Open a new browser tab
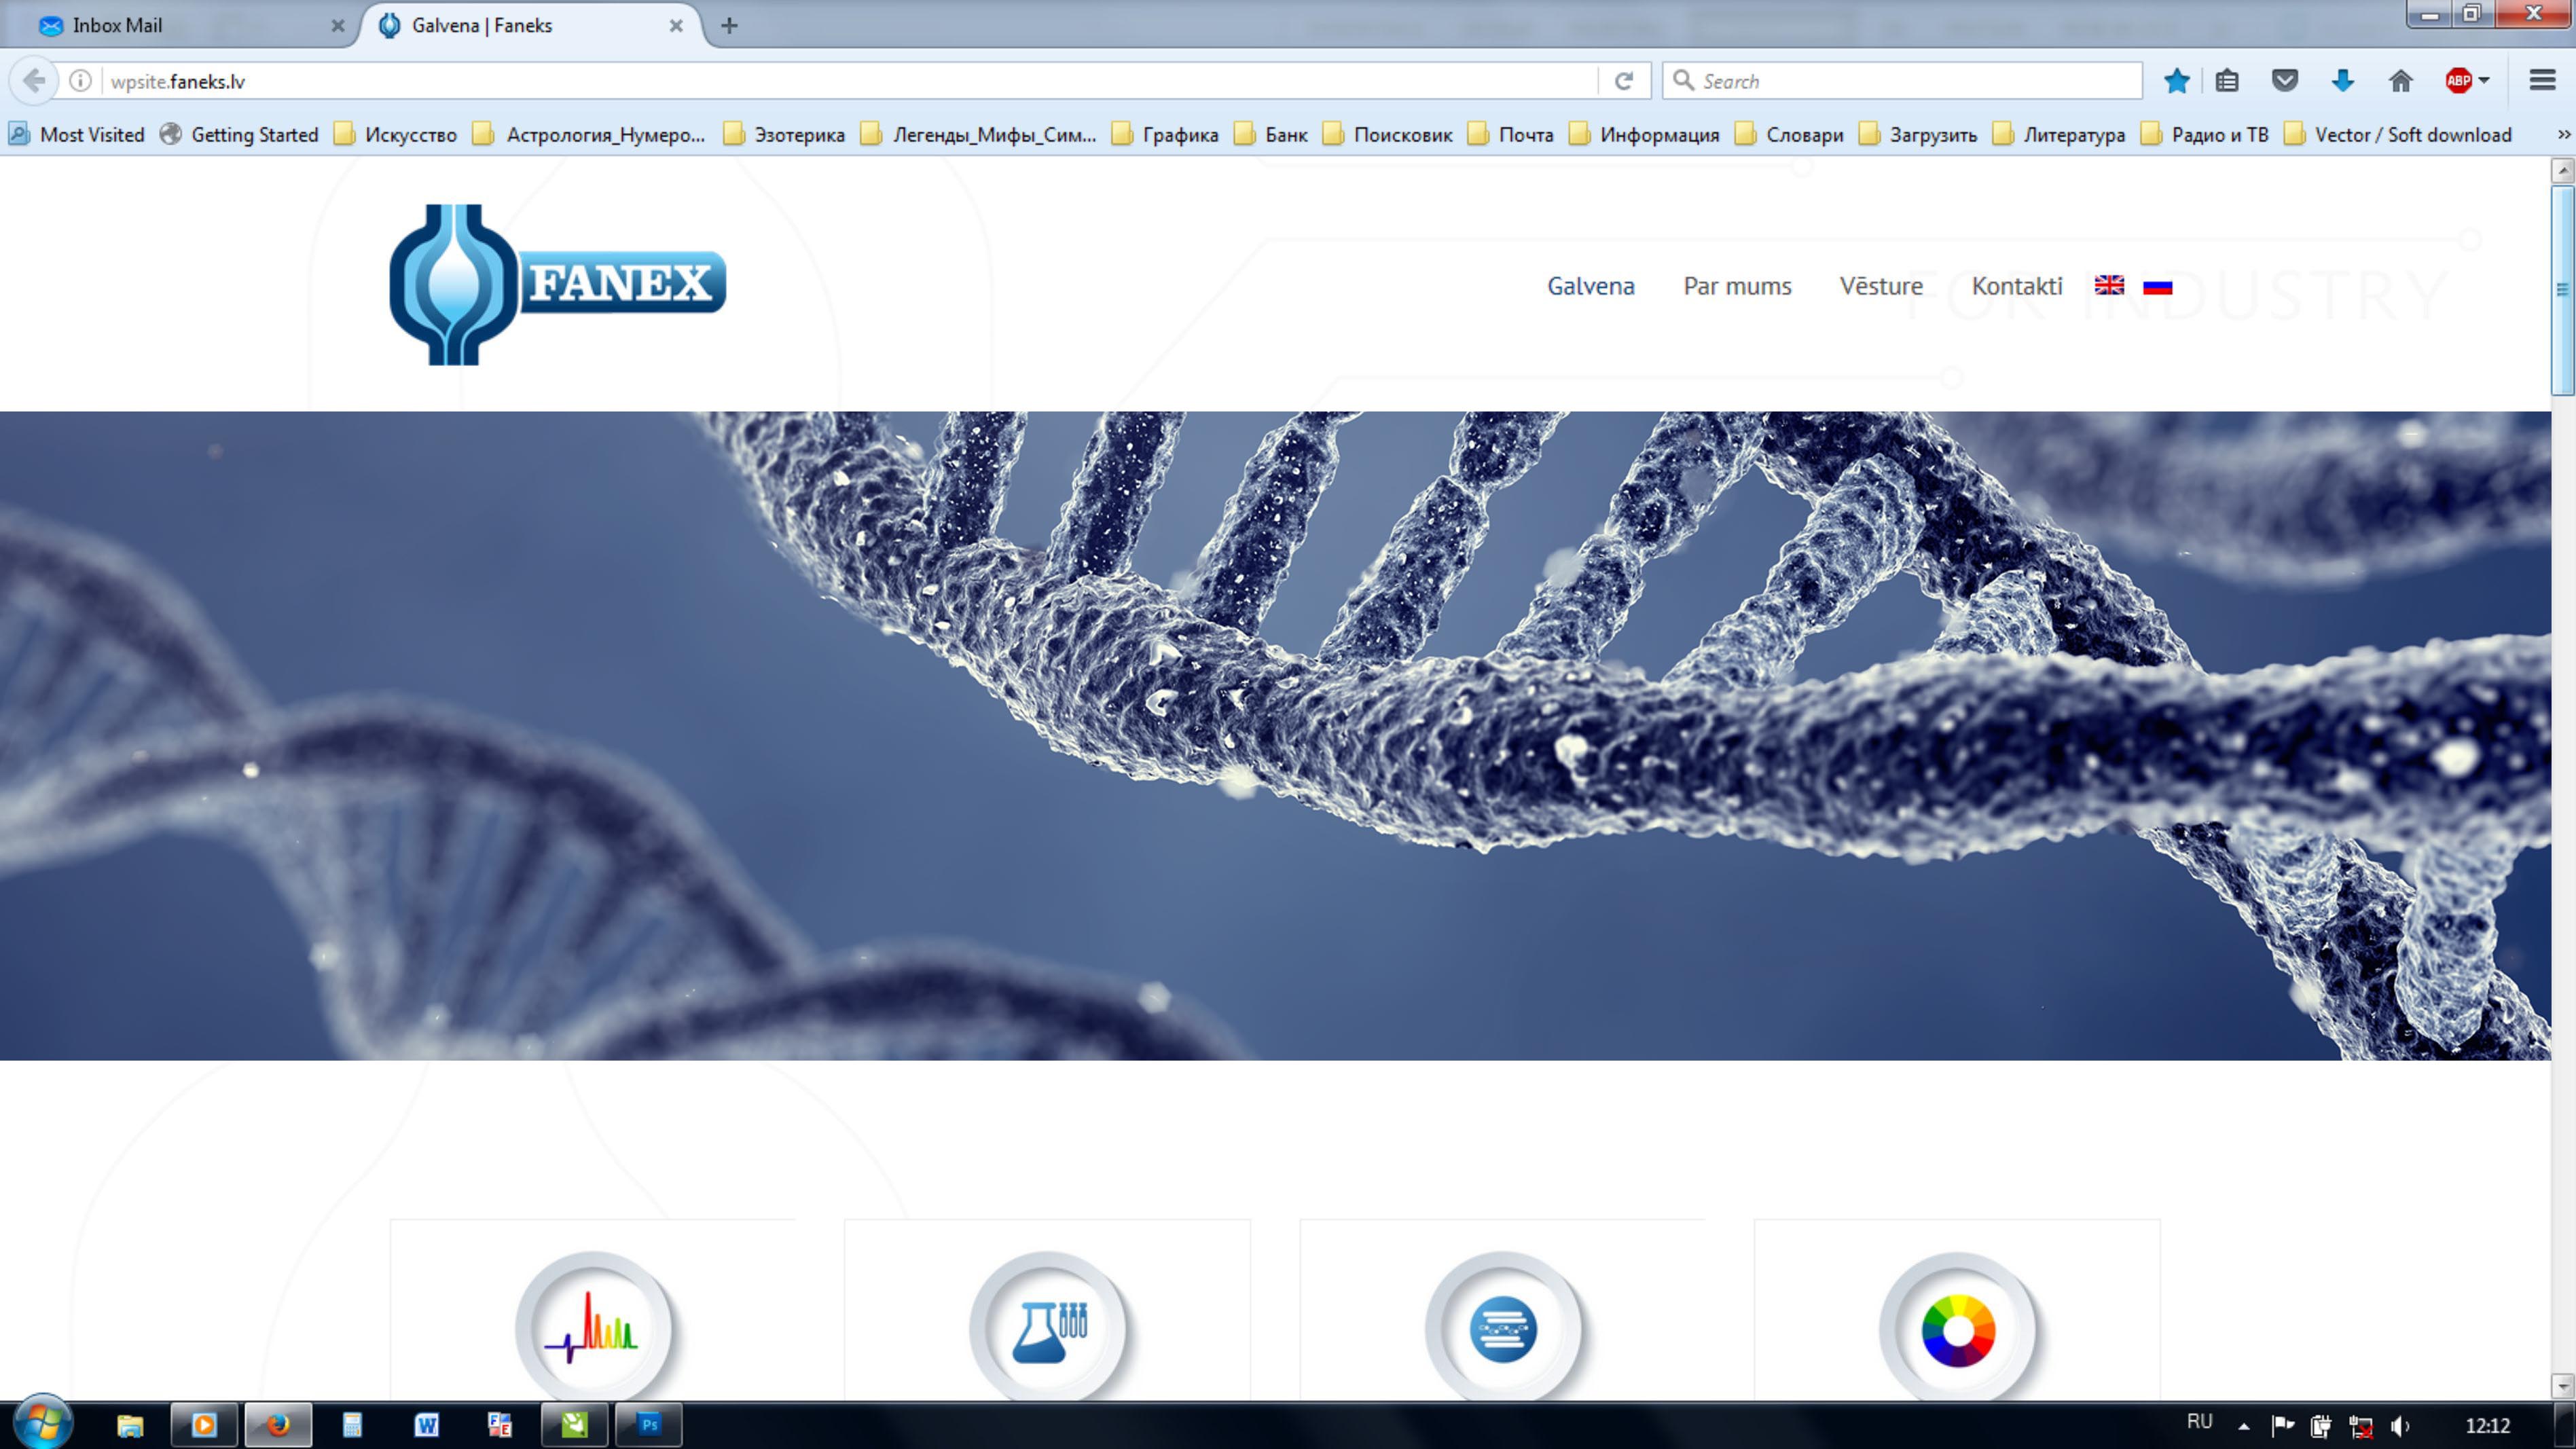2576x1449 pixels. point(729,25)
